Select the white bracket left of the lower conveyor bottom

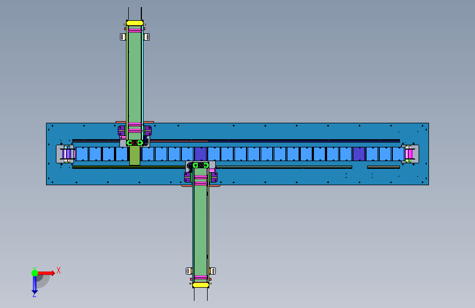click(189, 271)
